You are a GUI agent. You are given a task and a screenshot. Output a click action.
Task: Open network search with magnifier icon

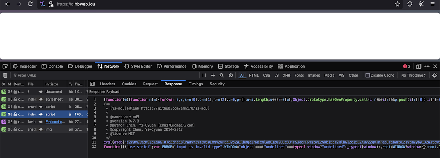[222, 76]
